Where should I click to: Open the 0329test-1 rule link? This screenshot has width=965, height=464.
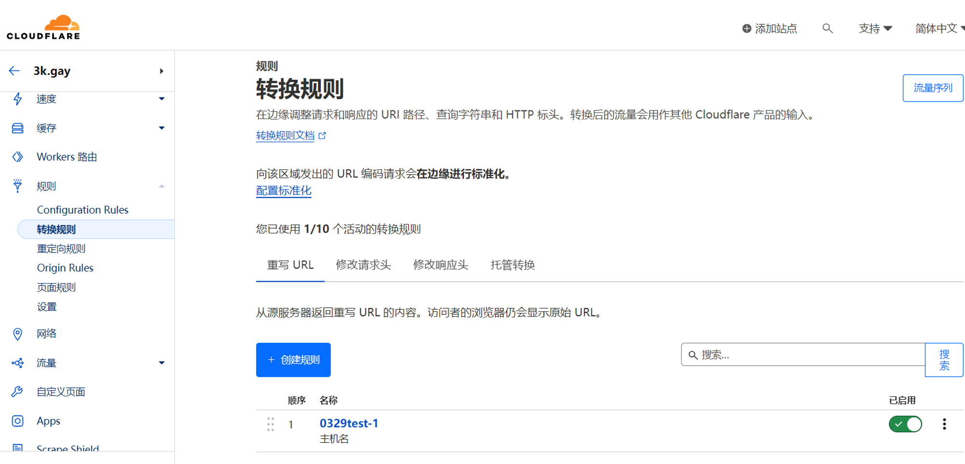349,423
